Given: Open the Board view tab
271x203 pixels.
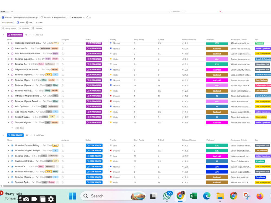Looking at the screenshot, I should point(21,22).
